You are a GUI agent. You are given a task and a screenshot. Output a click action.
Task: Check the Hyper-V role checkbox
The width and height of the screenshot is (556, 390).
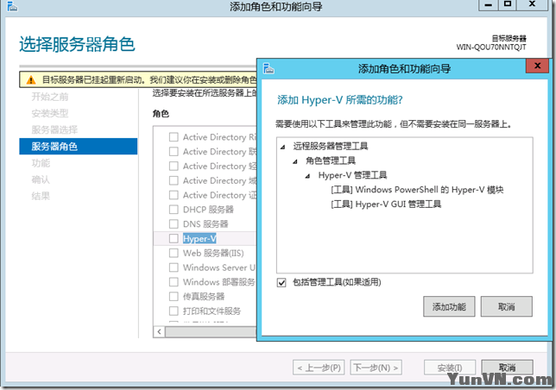pyautogui.click(x=174, y=238)
